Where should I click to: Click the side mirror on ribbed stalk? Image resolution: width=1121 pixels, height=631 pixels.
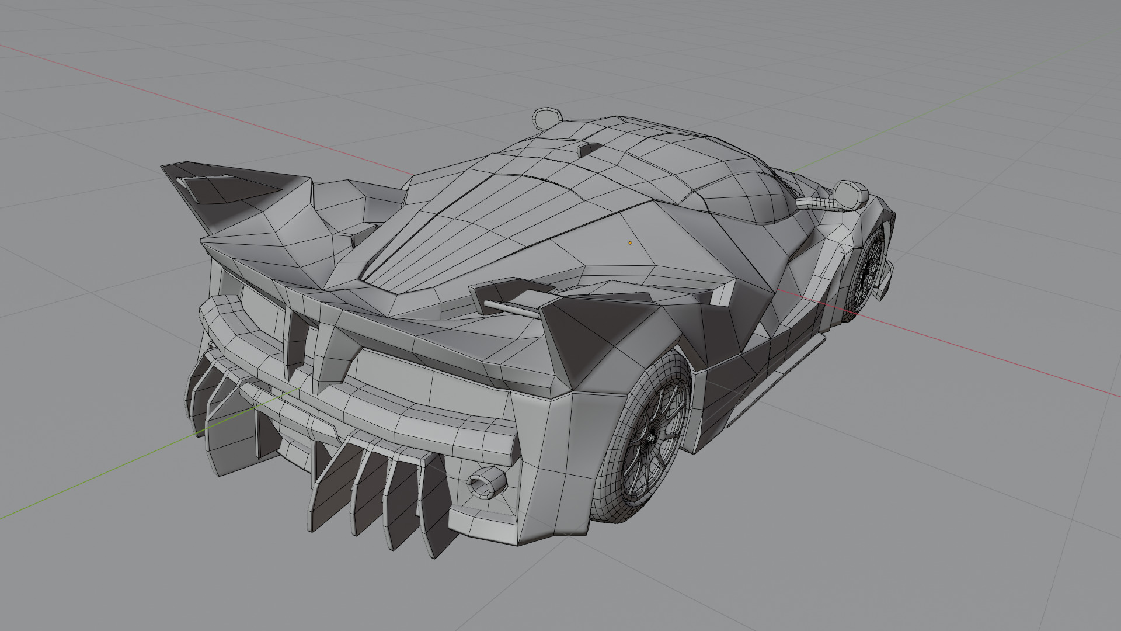pos(852,194)
